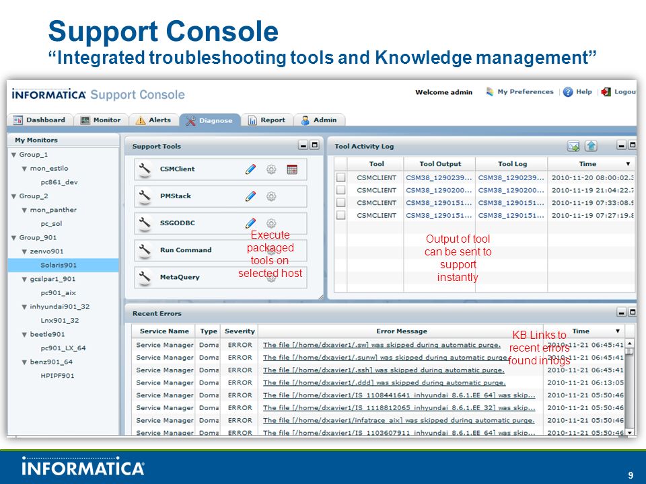Maximize the Recent Errors panel
Screen dimensions: 646x484
633,313
